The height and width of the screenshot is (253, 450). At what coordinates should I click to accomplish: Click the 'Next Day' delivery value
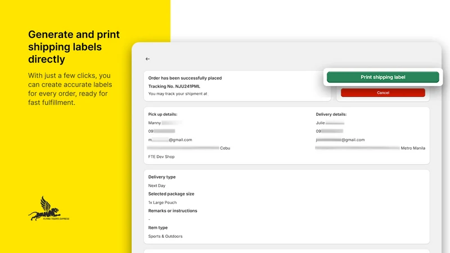[157, 186]
